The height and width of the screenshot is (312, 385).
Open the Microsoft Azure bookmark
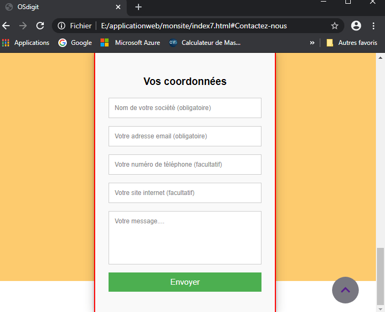pos(130,43)
